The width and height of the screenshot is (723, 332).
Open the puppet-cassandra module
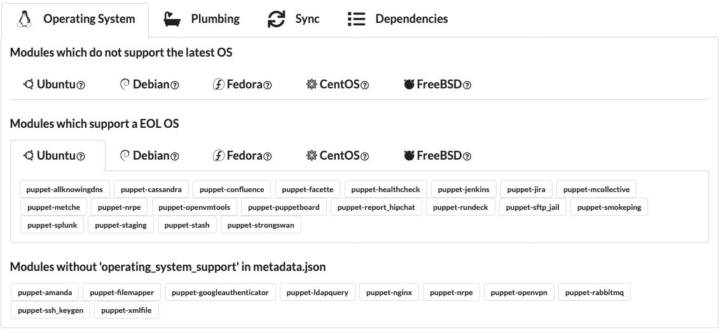coord(151,189)
